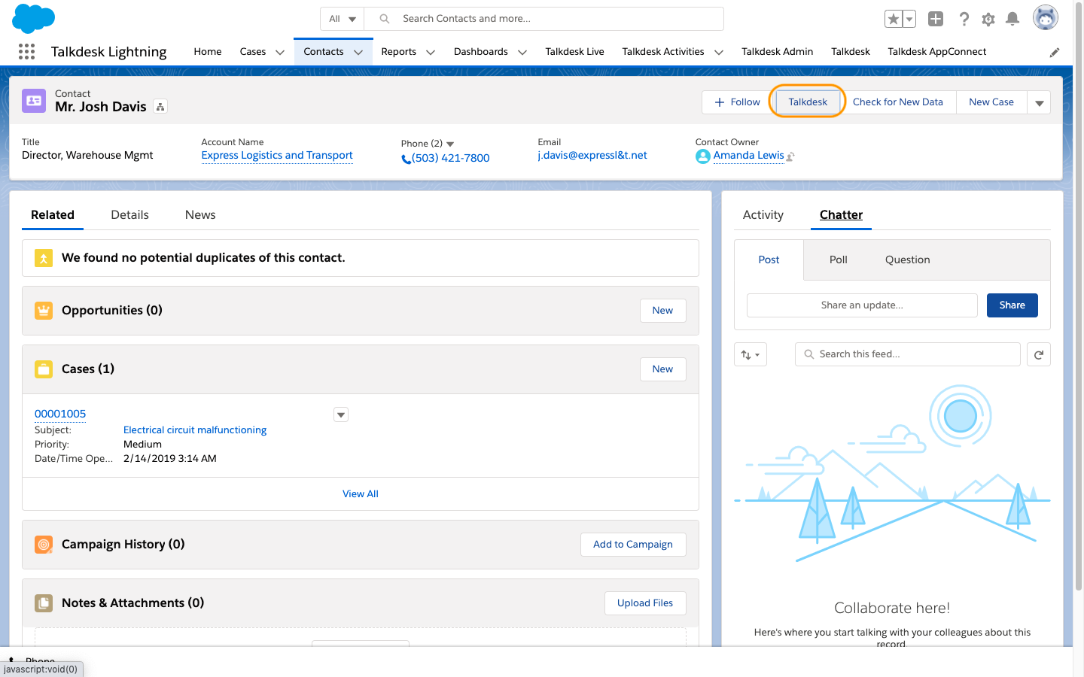Click New in Cases section
1084x677 pixels.
click(x=663, y=369)
